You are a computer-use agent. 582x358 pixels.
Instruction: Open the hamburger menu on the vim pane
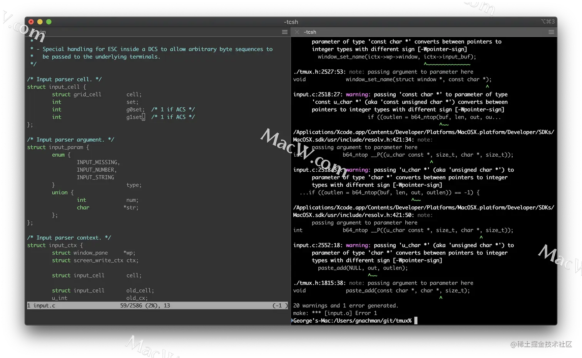(x=284, y=32)
